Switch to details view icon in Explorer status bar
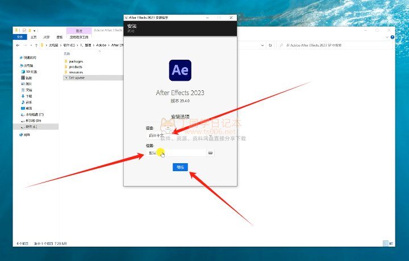The image size is (409, 261). (386, 243)
